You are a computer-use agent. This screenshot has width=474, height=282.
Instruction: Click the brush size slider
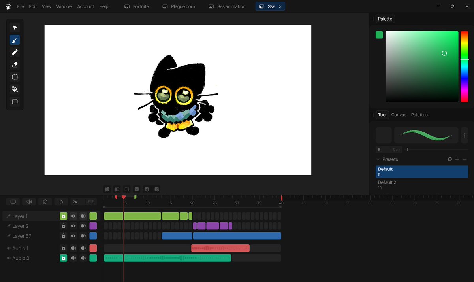click(437, 150)
